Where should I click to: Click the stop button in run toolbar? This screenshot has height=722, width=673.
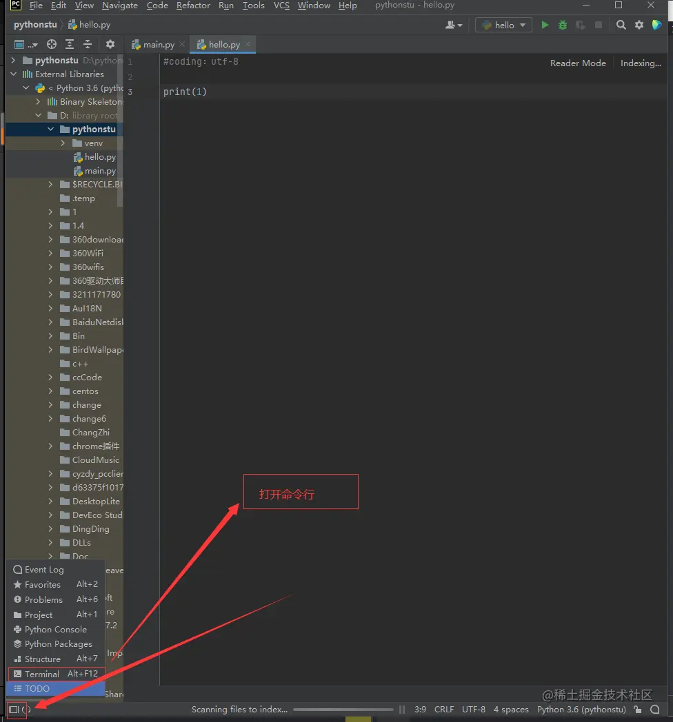(599, 25)
